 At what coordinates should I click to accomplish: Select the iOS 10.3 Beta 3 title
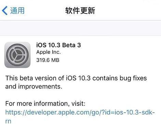point(58,45)
